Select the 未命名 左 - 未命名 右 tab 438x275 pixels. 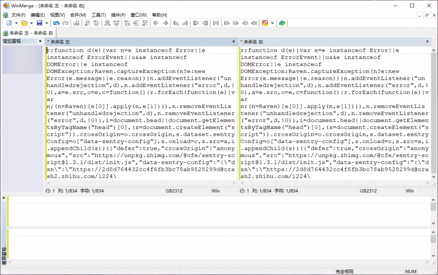(28, 33)
